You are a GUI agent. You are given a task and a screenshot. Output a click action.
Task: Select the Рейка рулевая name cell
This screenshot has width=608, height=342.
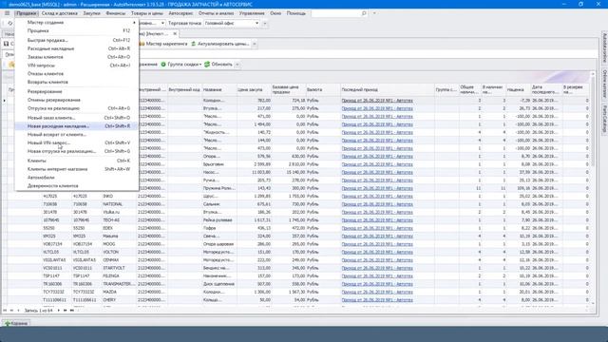(x=219, y=220)
